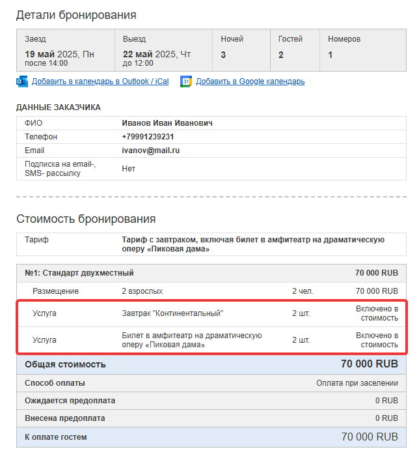The width and height of the screenshot is (419, 460).
Task: Click the '№1: Стандарт двухместный' room header
Action: coord(211,273)
